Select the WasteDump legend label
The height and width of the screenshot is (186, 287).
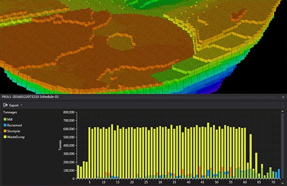pos(16,137)
